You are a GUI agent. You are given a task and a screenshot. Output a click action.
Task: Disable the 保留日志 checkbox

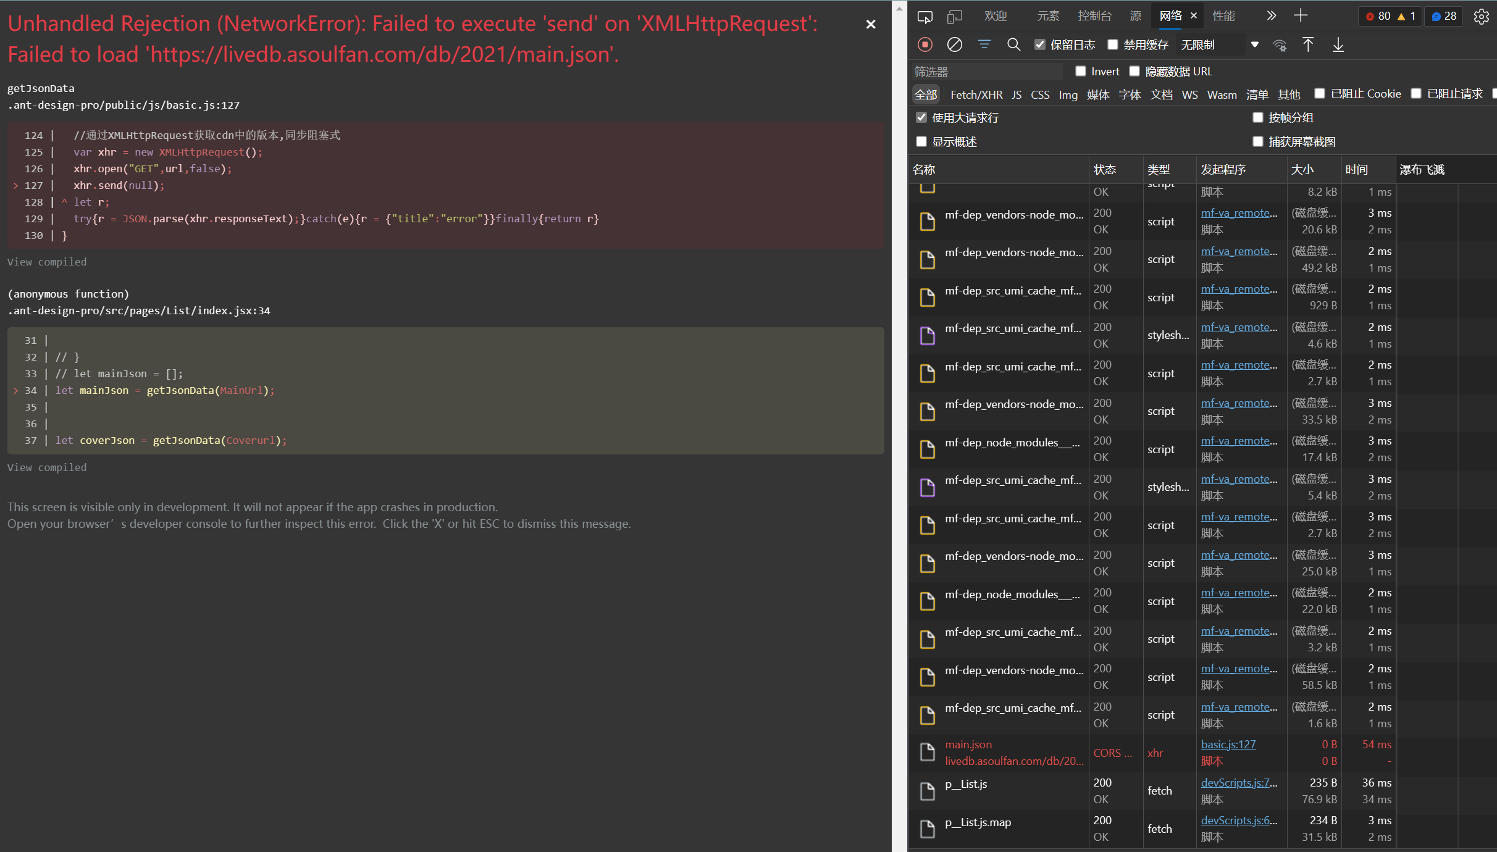pyautogui.click(x=1040, y=44)
